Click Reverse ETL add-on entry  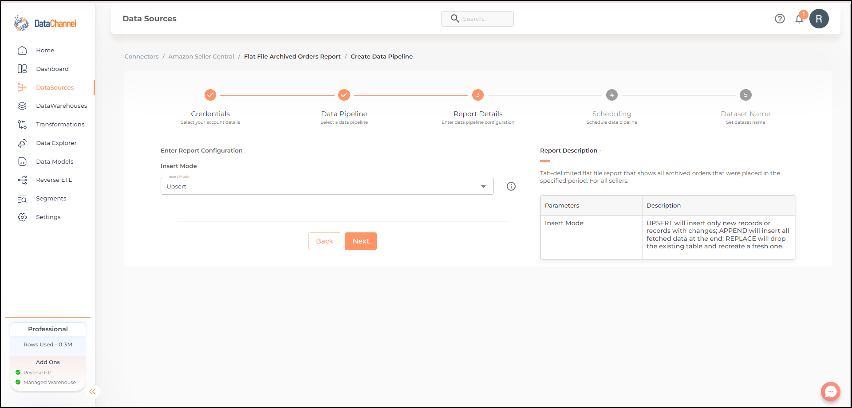coord(38,373)
